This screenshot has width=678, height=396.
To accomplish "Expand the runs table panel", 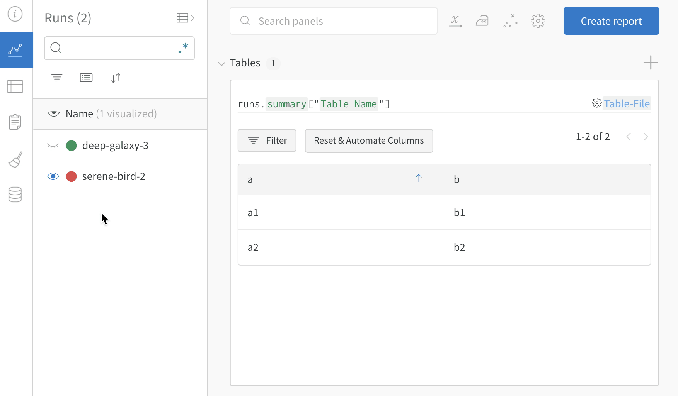I will click(x=185, y=18).
